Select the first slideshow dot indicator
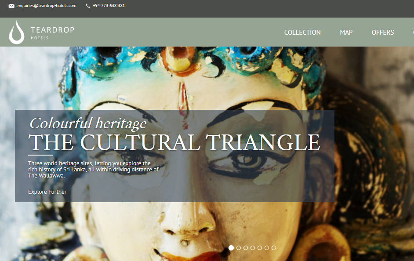Image resolution: width=414 pixels, height=261 pixels. tap(231, 248)
